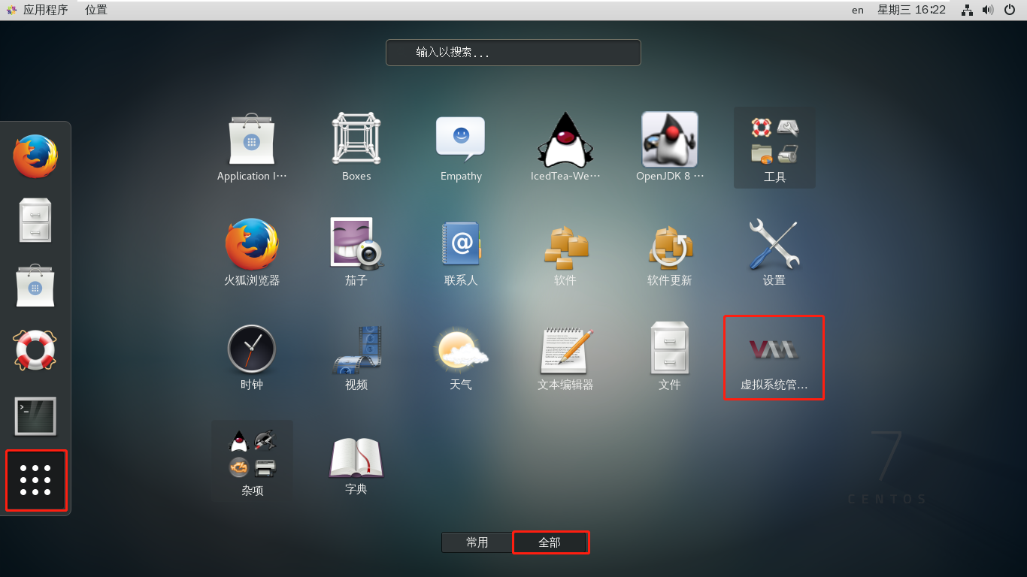Open the en input source indicator
1027x577 pixels.
858,10
